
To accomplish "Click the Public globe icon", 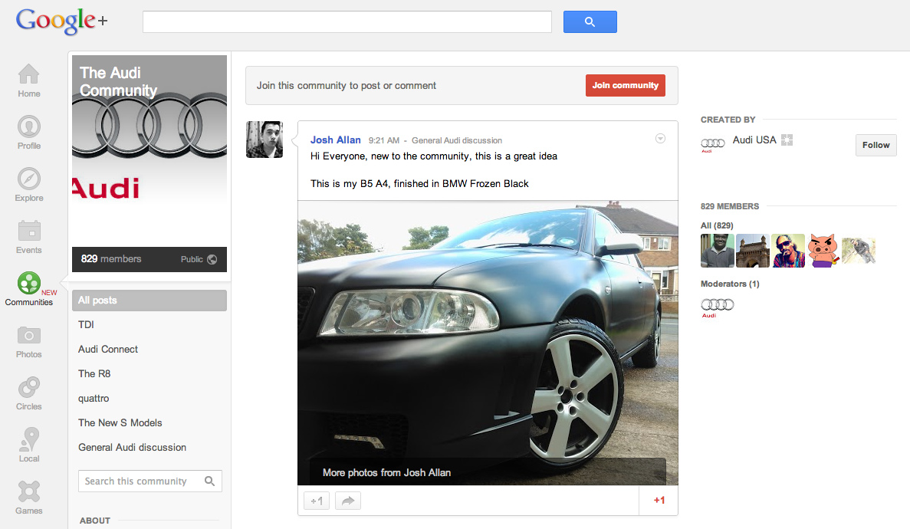I will (212, 260).
